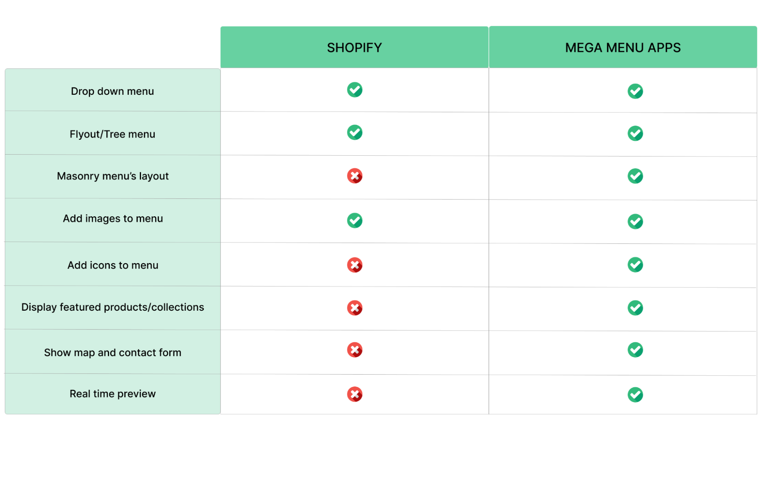Image resolution: width=762 pixels, height=482 pixels.
Task: Click Shopify's green check for Flyout/Tree menu
Action: (x=355, y=132)
